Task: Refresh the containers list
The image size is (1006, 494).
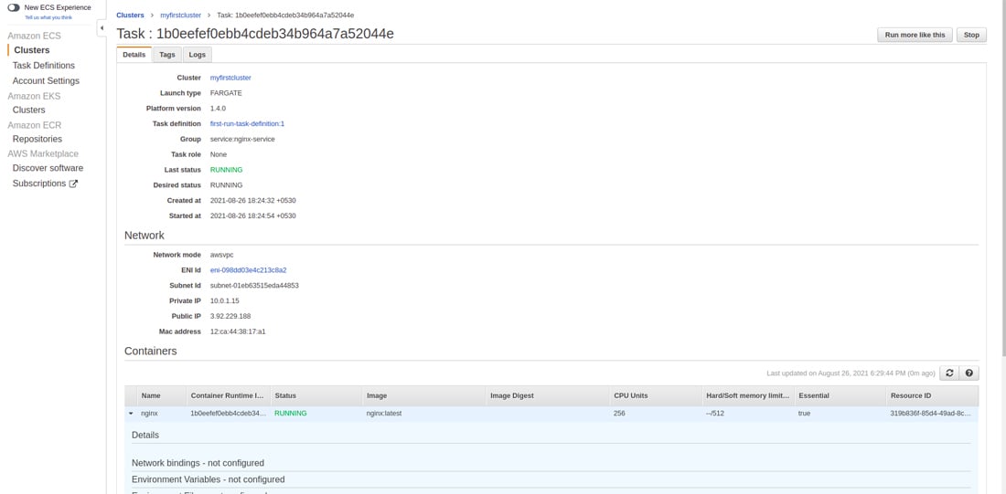Action: pos(949,373)
